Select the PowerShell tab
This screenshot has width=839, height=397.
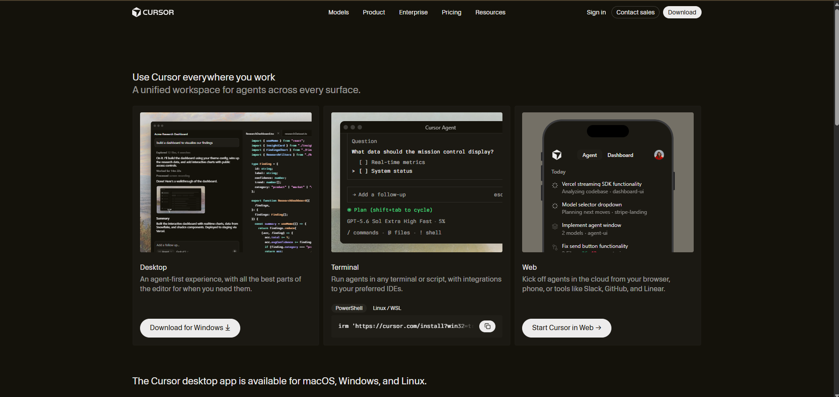coord(349,308)
